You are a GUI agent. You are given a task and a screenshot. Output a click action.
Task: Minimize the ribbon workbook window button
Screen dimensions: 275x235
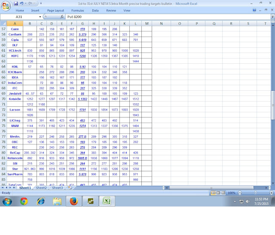[x=260, y=10]
